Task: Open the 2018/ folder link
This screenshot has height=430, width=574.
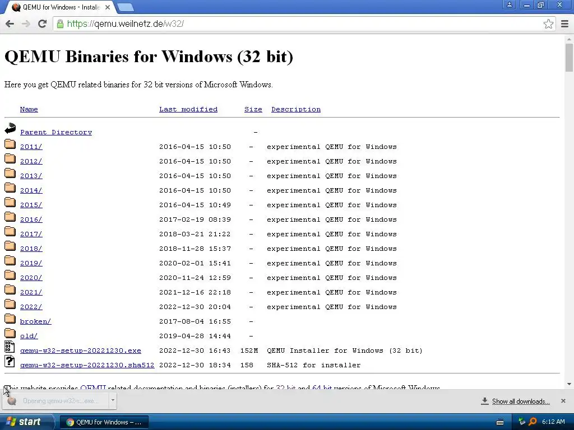Action: click(31, 249)
